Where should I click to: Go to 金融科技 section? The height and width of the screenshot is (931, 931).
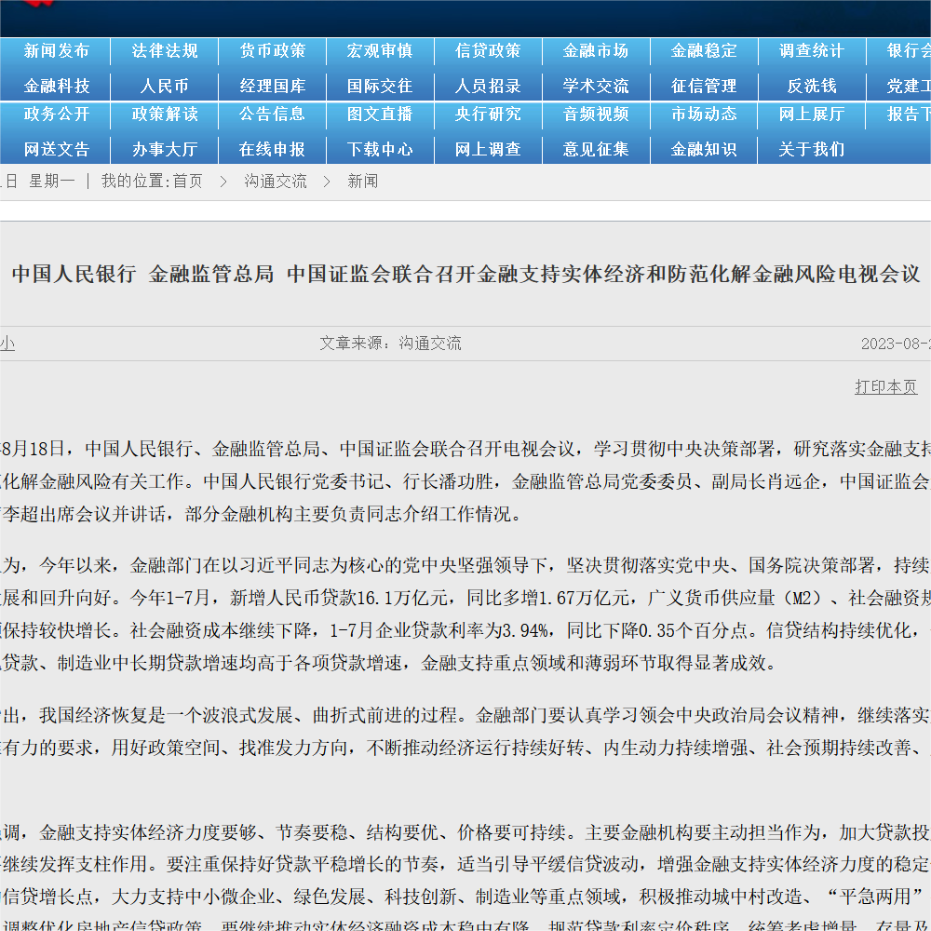click(x=57, y=86)
